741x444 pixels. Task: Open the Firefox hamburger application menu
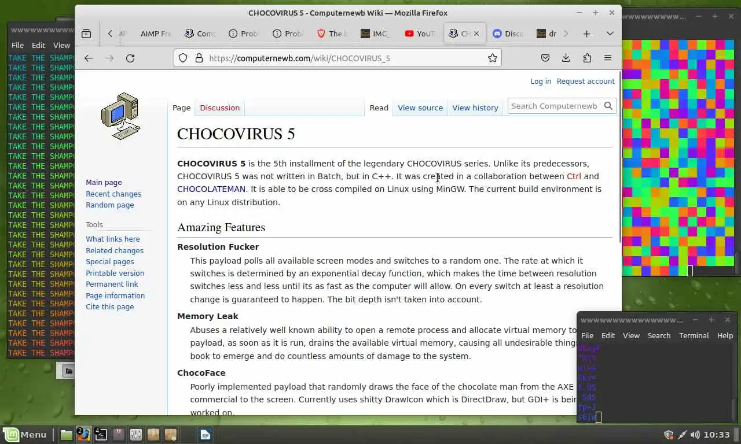608,58
